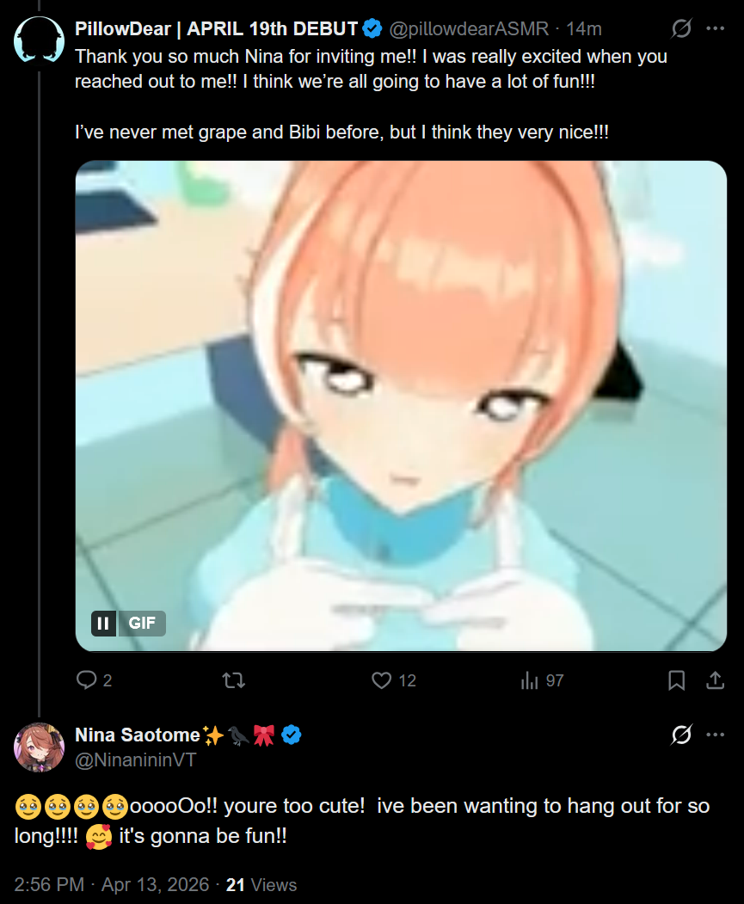This screenshot has height=904, width=744.
Task: Reply to PillowDear's tweet
Action: tap(94, 680)
